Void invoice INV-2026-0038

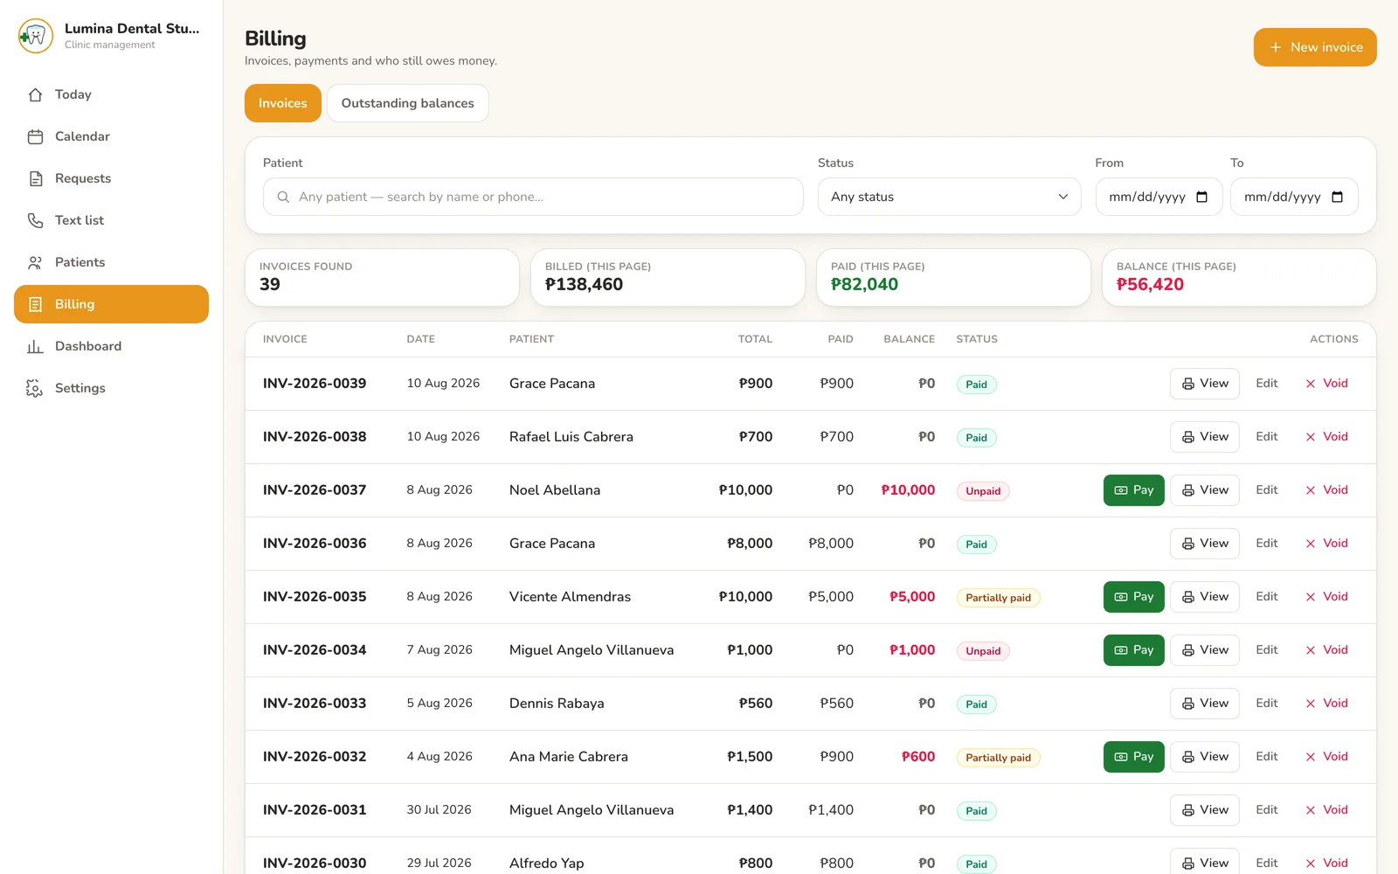click(1326, 437)
